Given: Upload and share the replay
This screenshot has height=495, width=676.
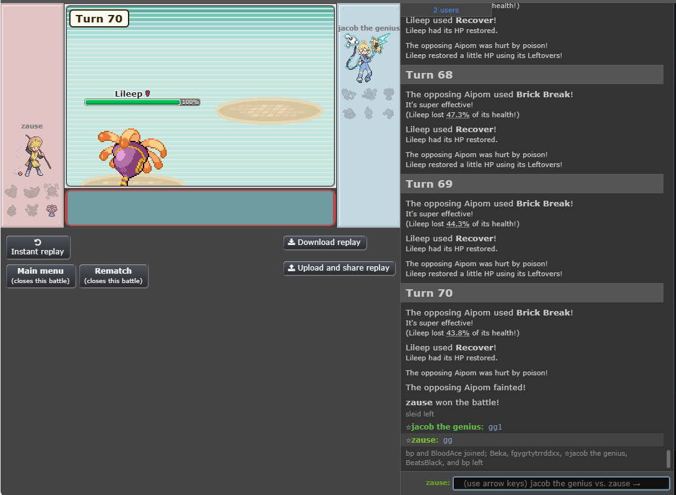Looking at the screenshot, I should click(x=339, y=267).
